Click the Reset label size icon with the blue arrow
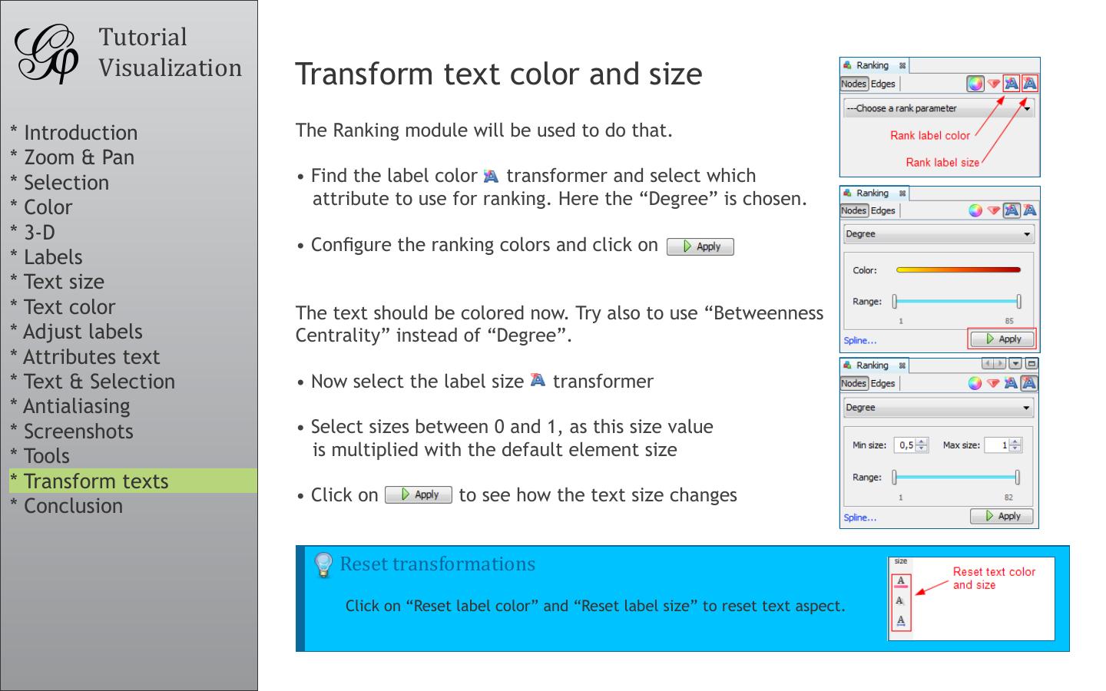The image size is (1106, 691). click(x=901, y=621)
